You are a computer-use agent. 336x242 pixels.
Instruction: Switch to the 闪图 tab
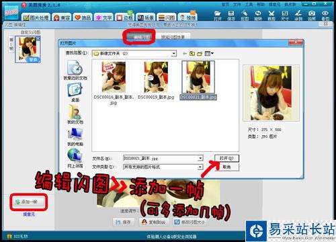coord(167,17)
